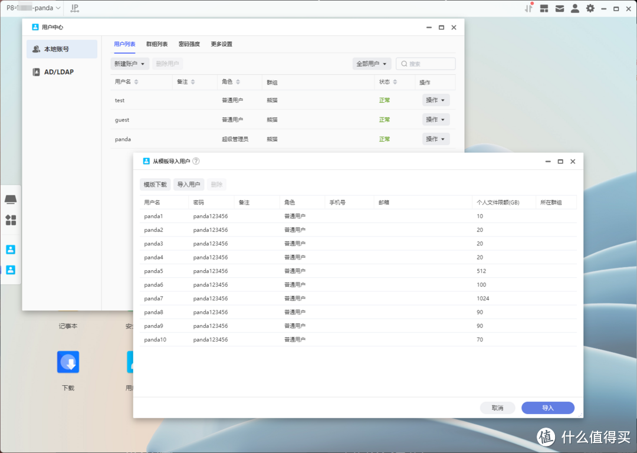Open the 记事本 (Notepad) desktop icon

pos(68,325)
